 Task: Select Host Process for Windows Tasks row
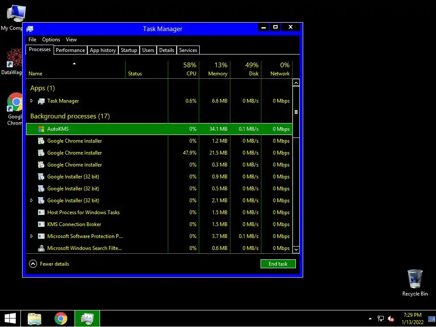(159, 212)
